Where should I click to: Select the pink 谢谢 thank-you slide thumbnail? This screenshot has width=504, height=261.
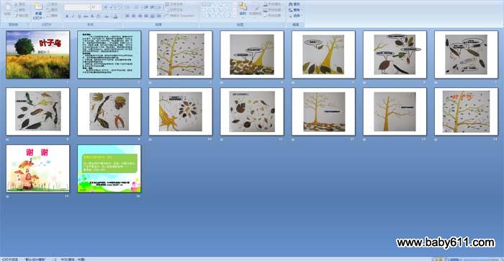coord(38,169)
